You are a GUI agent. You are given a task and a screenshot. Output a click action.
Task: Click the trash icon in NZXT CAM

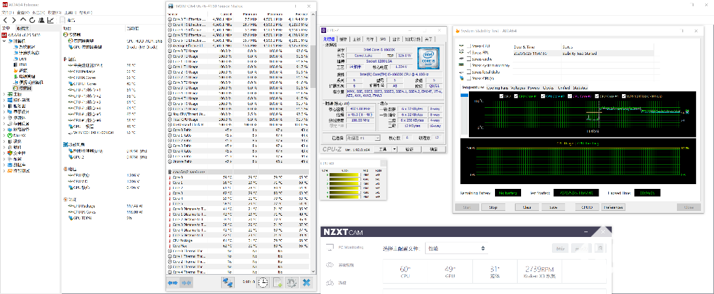click(600, 249)
